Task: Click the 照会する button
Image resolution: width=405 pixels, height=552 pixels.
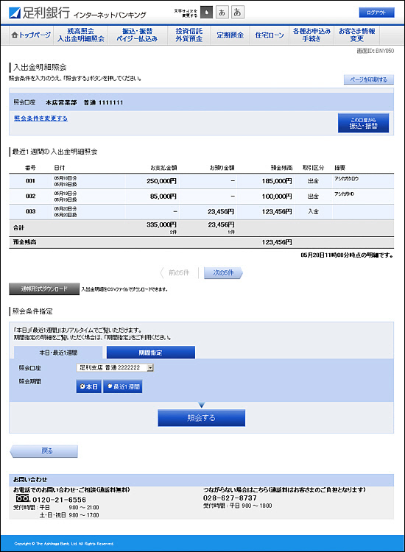Action: coord(202,418)
